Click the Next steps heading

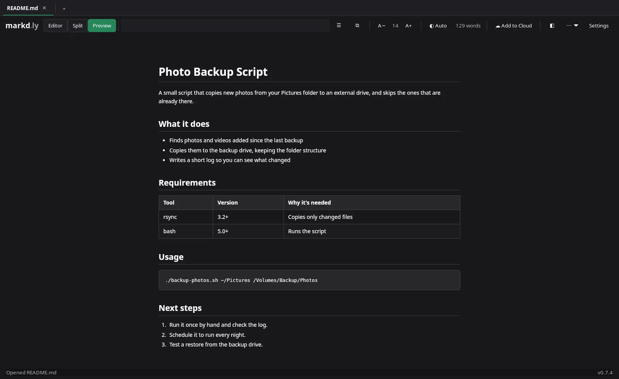[x=180, y=308]
